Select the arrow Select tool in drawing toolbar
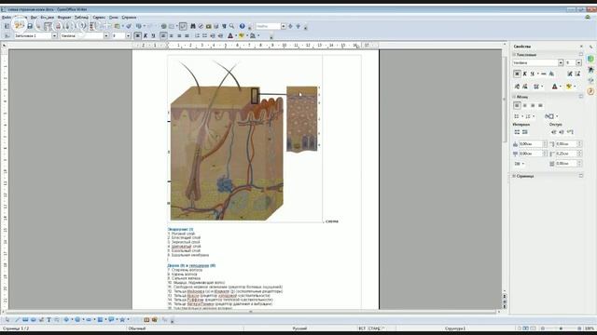The width and height of the screenshot is (597, 335). (7, 320)
